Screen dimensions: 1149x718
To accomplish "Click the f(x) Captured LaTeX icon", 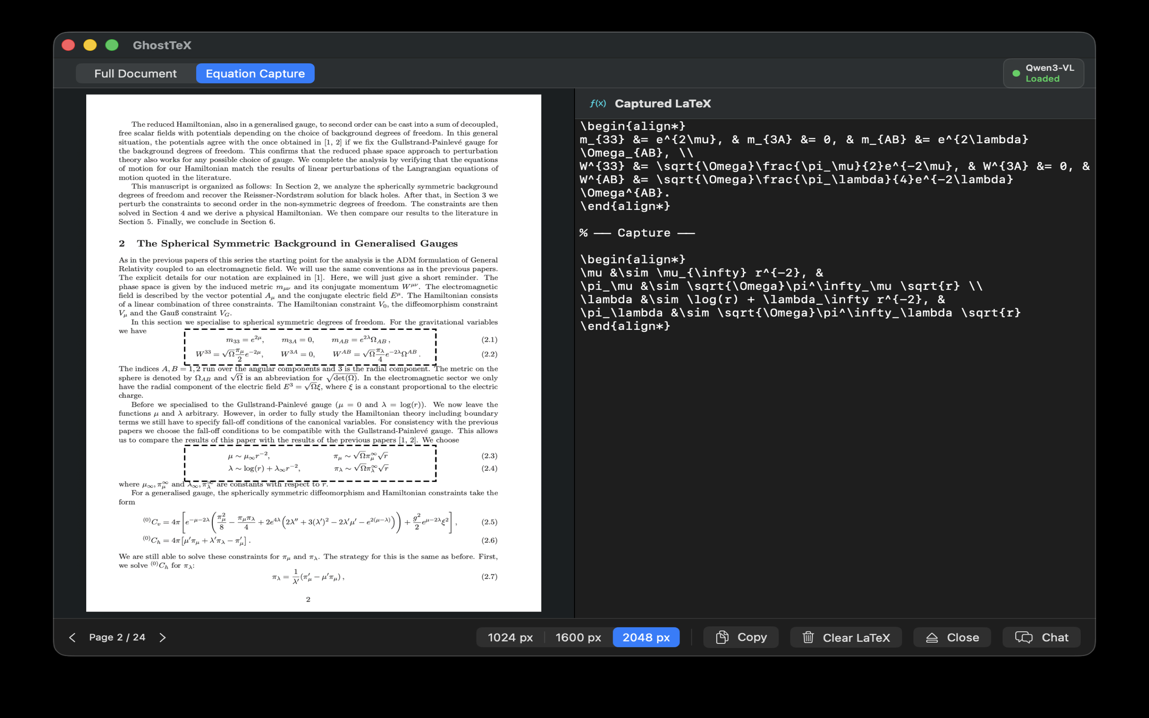I will pyautogui.click(x=599, y=104).
